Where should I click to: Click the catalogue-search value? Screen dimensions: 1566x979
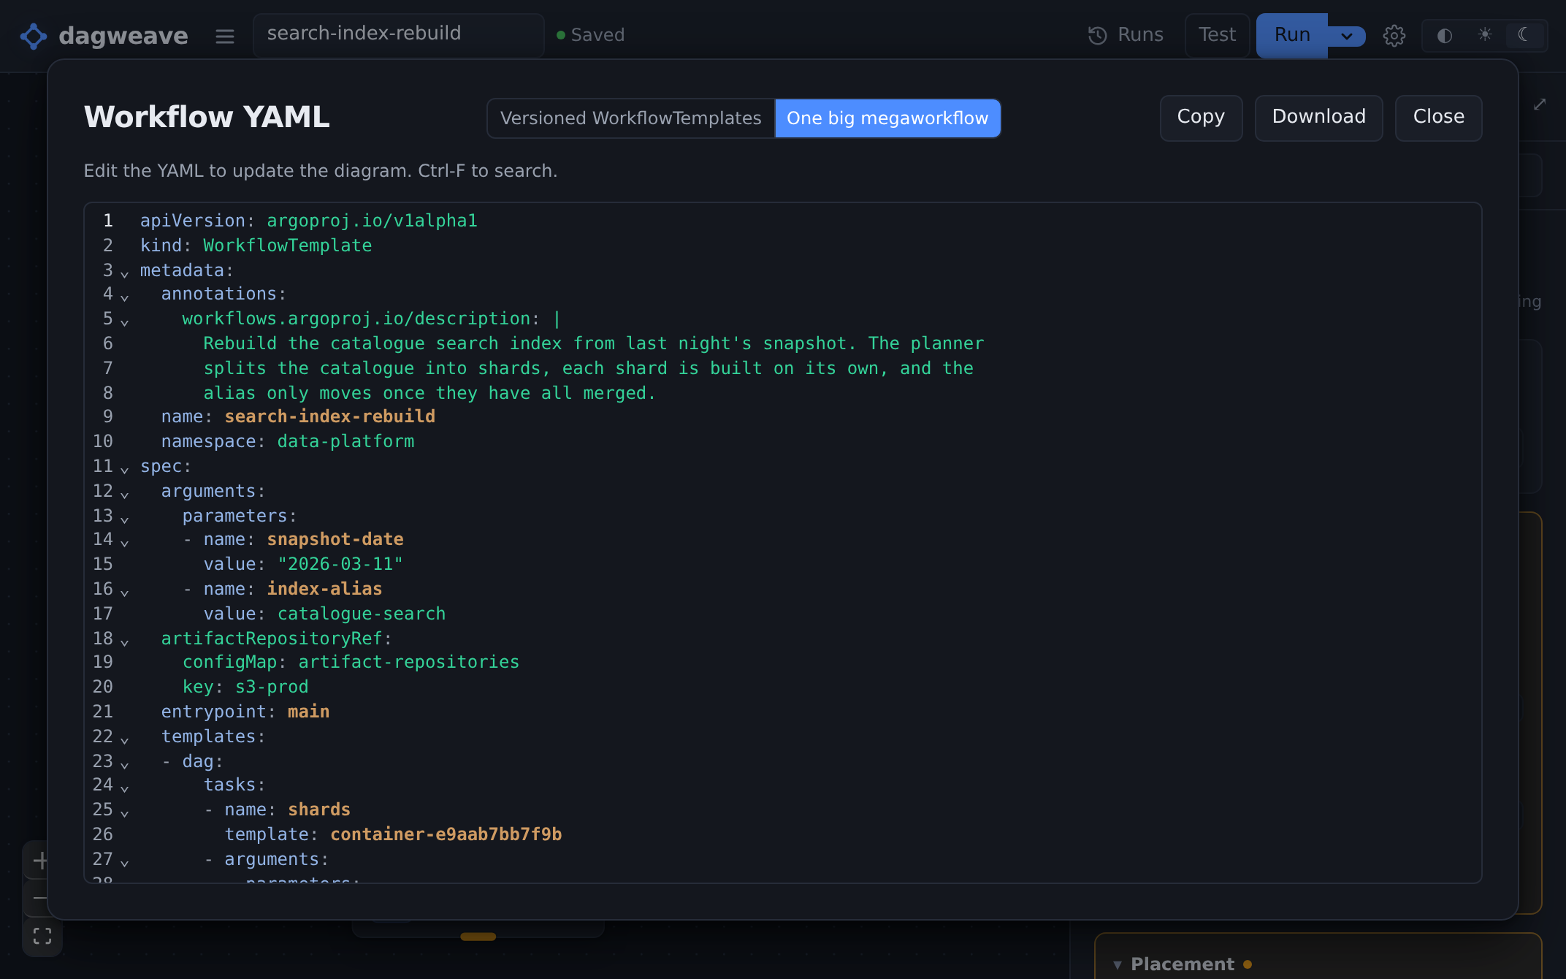pos(362,614)
